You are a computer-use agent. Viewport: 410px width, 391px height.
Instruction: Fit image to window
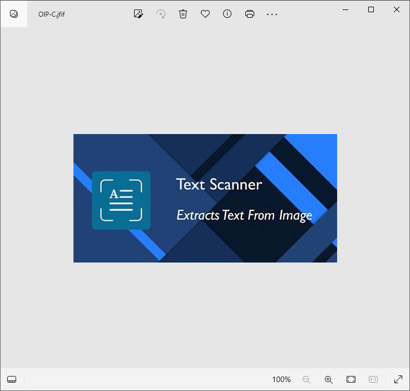tap(351, 379)
